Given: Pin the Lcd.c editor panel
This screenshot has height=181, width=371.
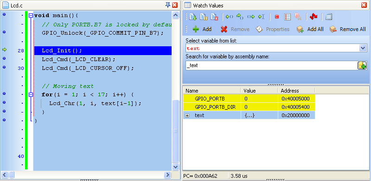Looking at the screenshot, I should pos(167,5).
